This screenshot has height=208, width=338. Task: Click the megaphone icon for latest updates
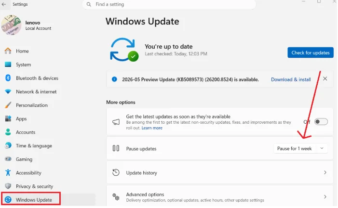click(x=116, y=122)
